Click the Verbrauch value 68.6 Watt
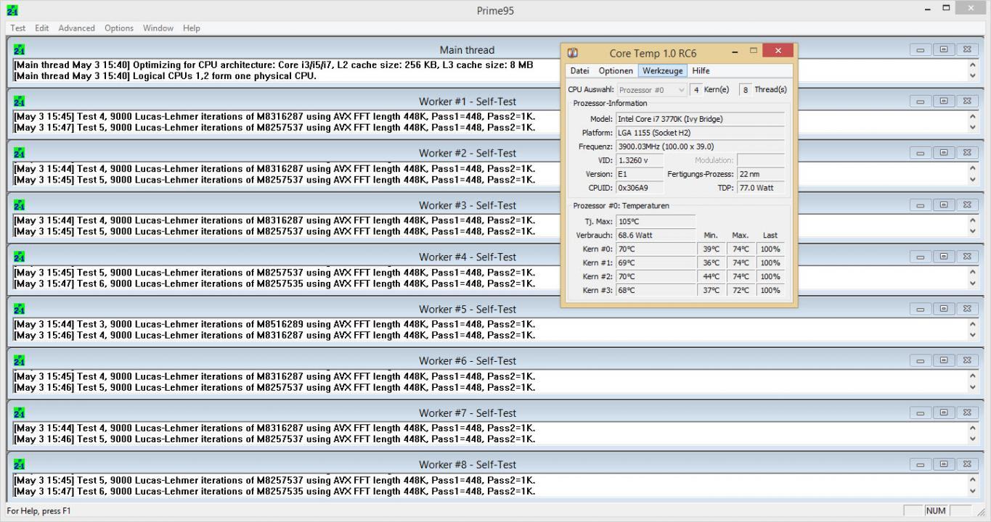The width and height of the screenshot is (991, 522). click(x=656, y=235)
